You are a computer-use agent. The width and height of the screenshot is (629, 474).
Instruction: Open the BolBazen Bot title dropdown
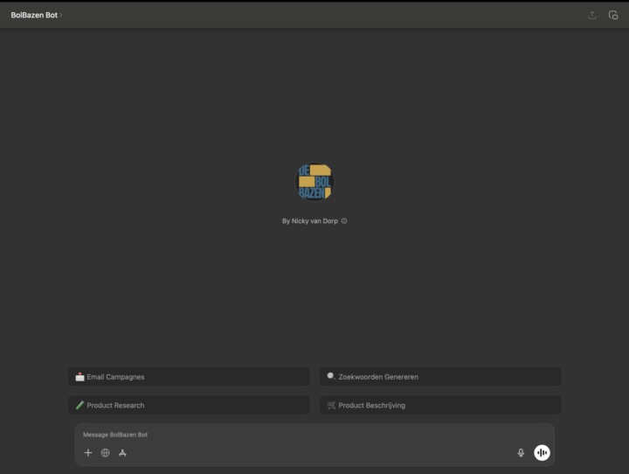(x=36, y=15)
